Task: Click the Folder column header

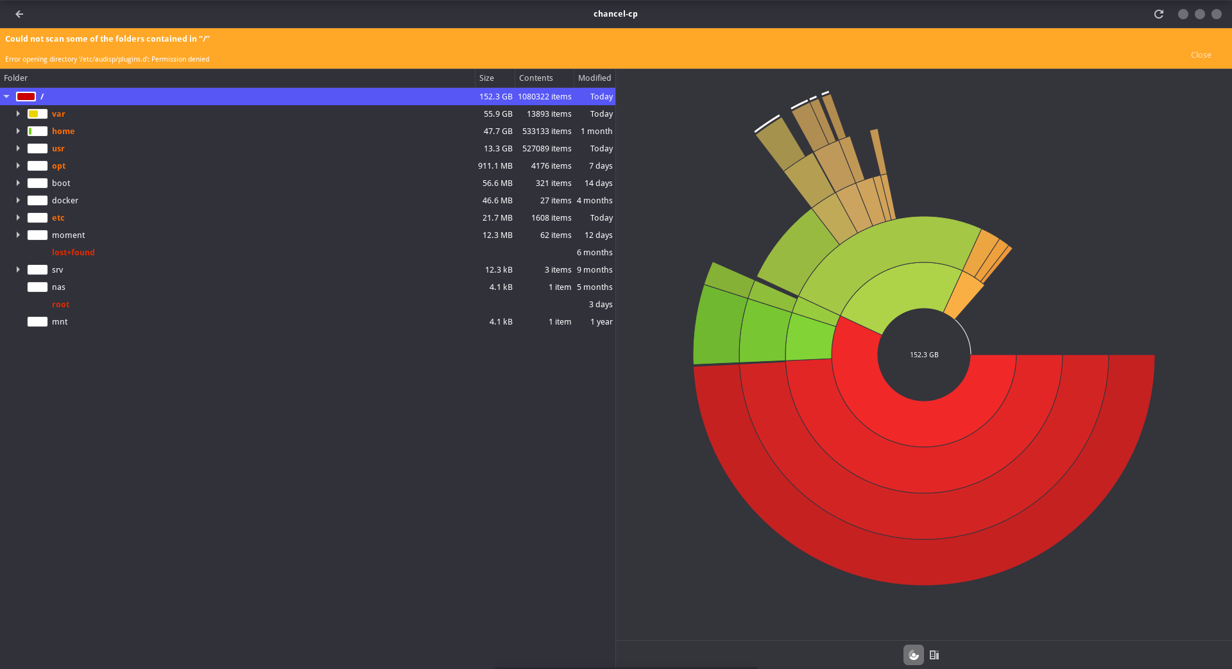Action: tap(16, 78)
